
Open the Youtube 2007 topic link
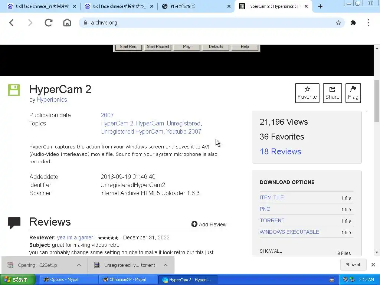coord(183,132)
